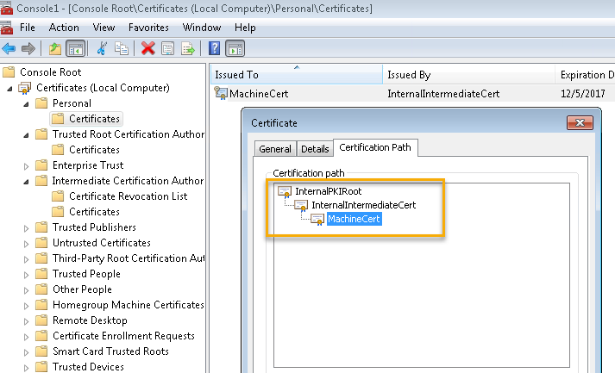The height and width of the screenshot is (373, 615).
Task: Open the Action menu
Action: click(x=64, y=28)
